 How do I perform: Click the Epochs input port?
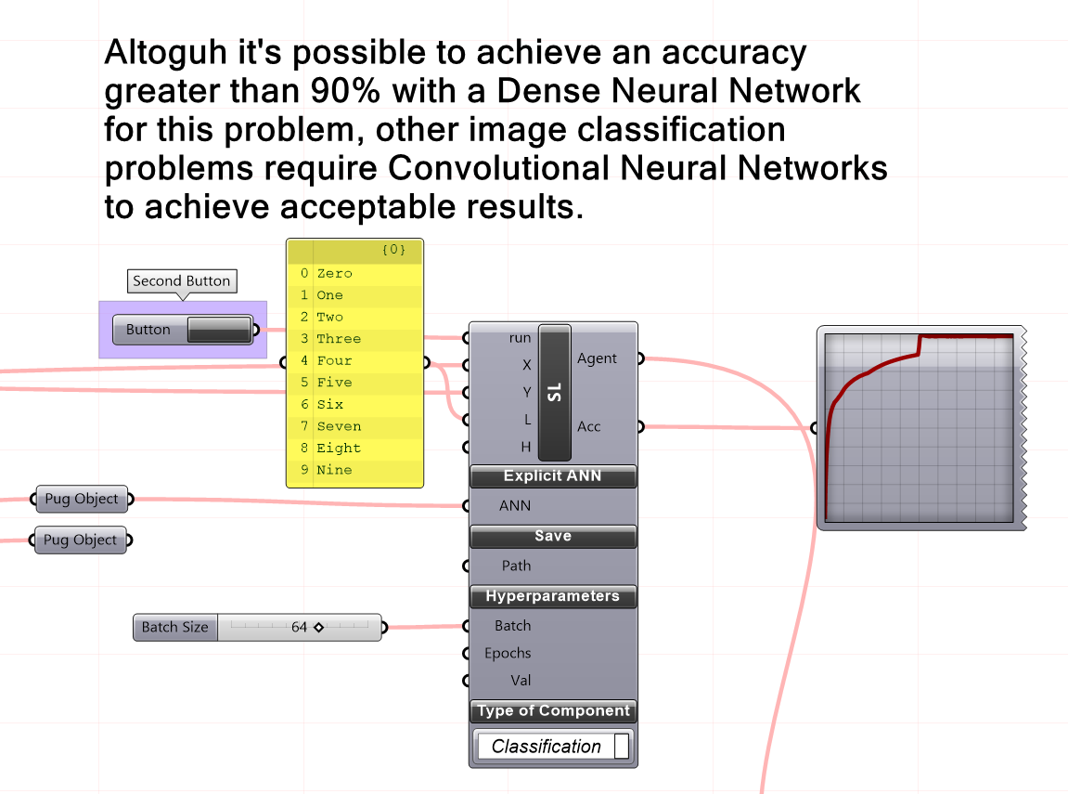click(x=467, y=654)
